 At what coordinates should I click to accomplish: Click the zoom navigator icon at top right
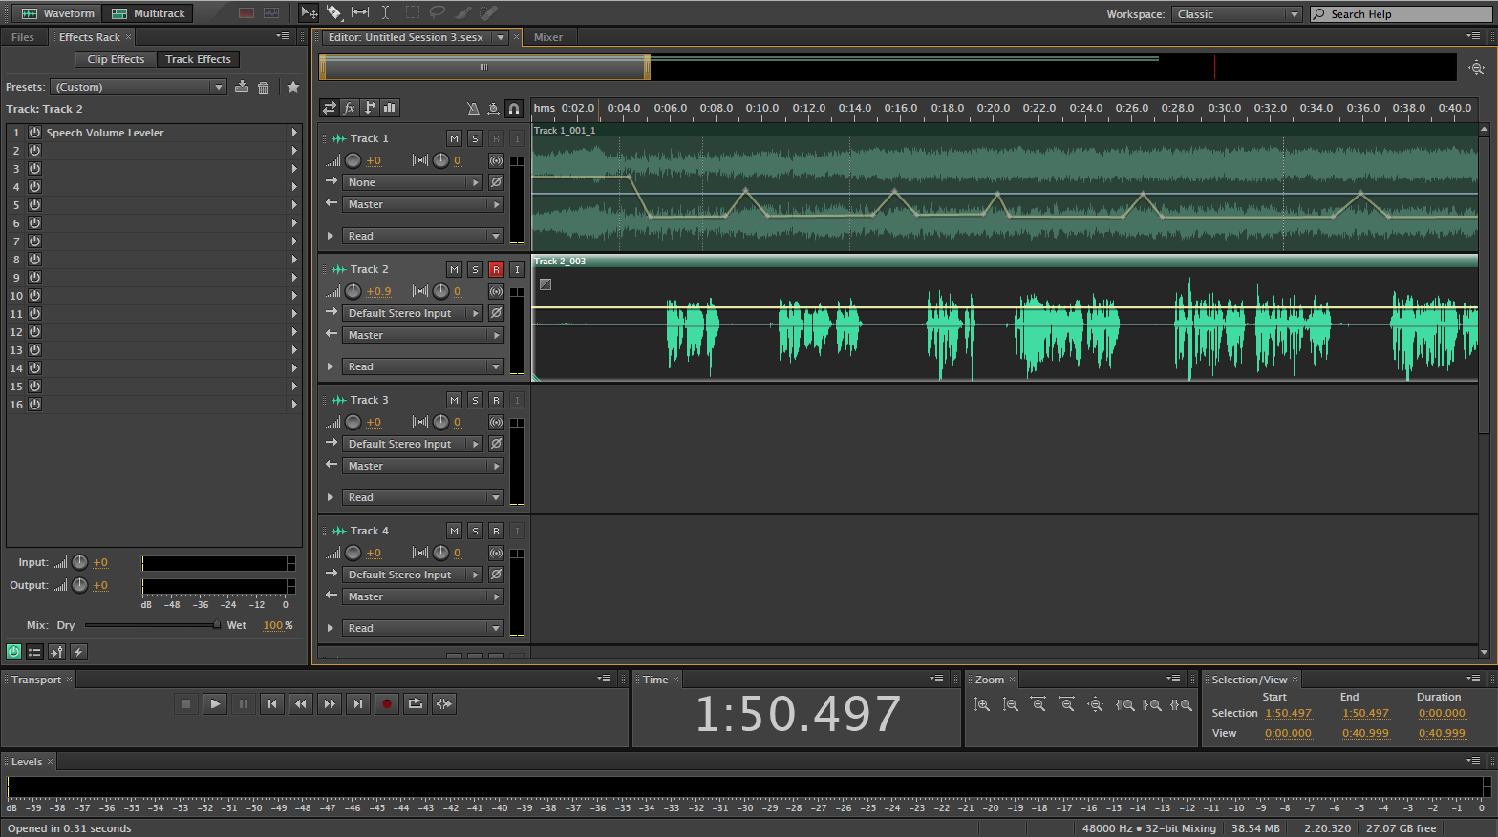[x=1477, y=68]
